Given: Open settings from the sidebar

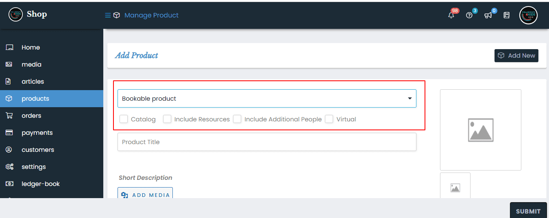Looking at the screenshot, I should [x=34, y=167].
